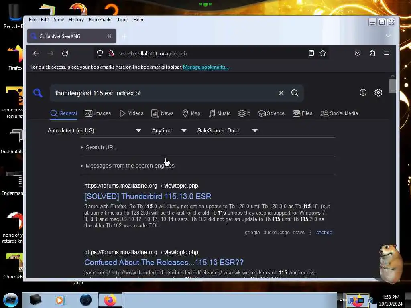Open the tracking protection shield icon
This screenshot has height=308, width=411.
[x=100, y=53]
